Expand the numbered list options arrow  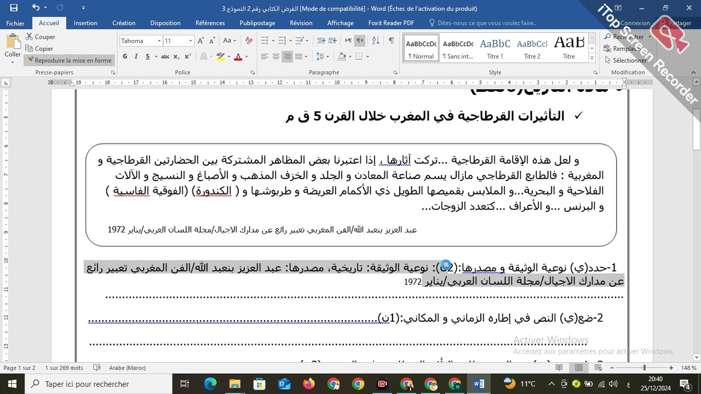click(290, 41)
